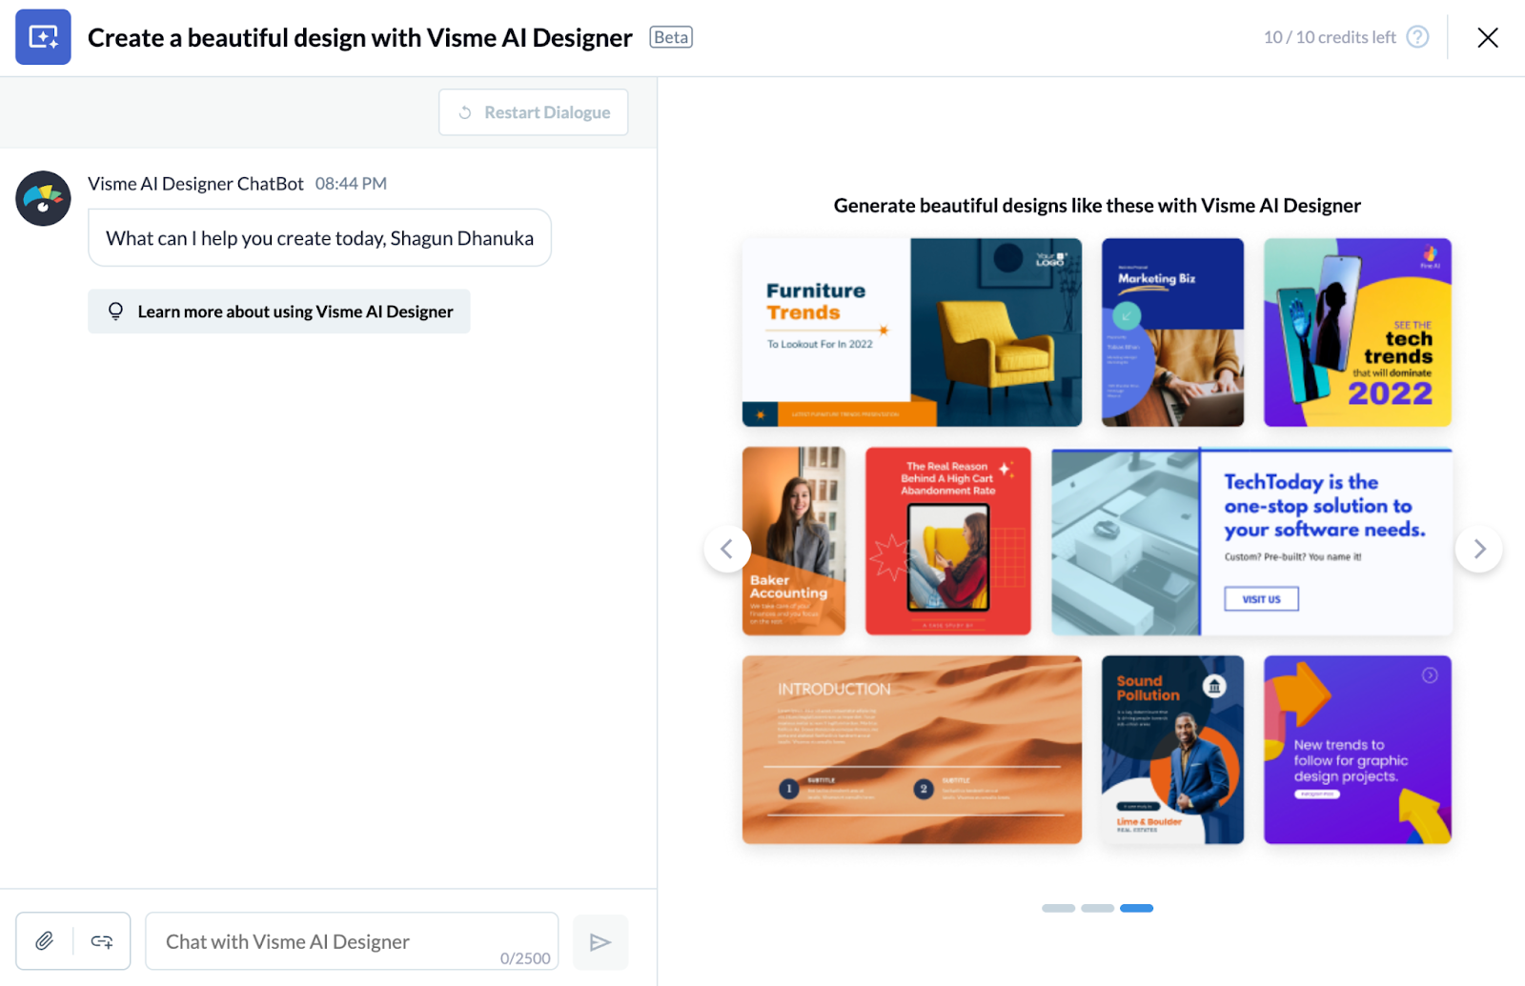Screen dimensions: 1525x986
Task: Click the Visme AI Designer logo icon
Action: [43, 37]
